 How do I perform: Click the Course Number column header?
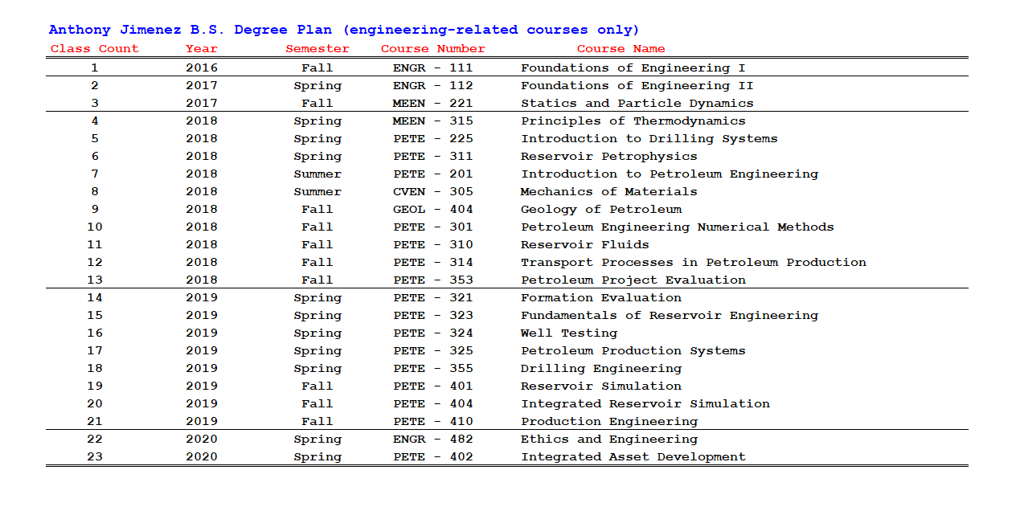pos(433,49)
